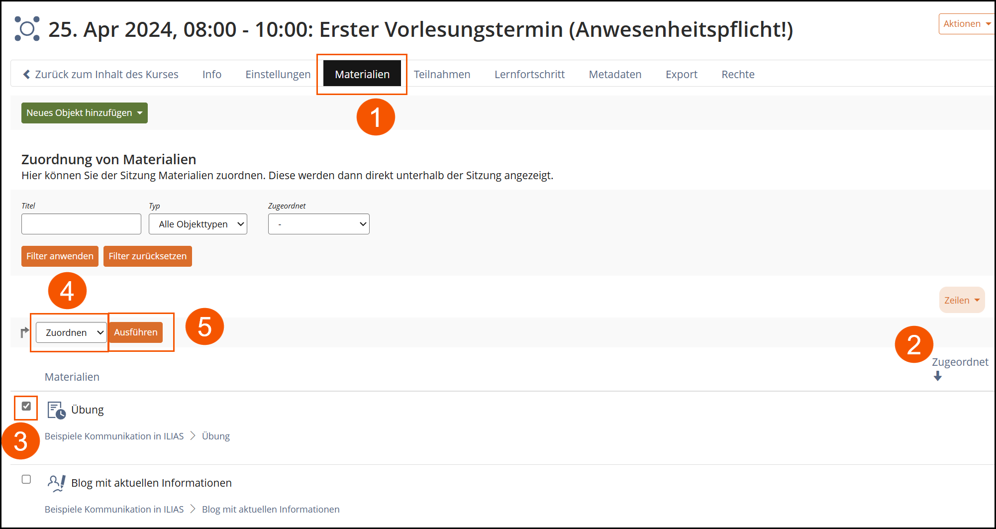The image size is (996, 529).
Task: Check the Blog mit aktuellen Informationen checkbox
Action: click(26, 479)
